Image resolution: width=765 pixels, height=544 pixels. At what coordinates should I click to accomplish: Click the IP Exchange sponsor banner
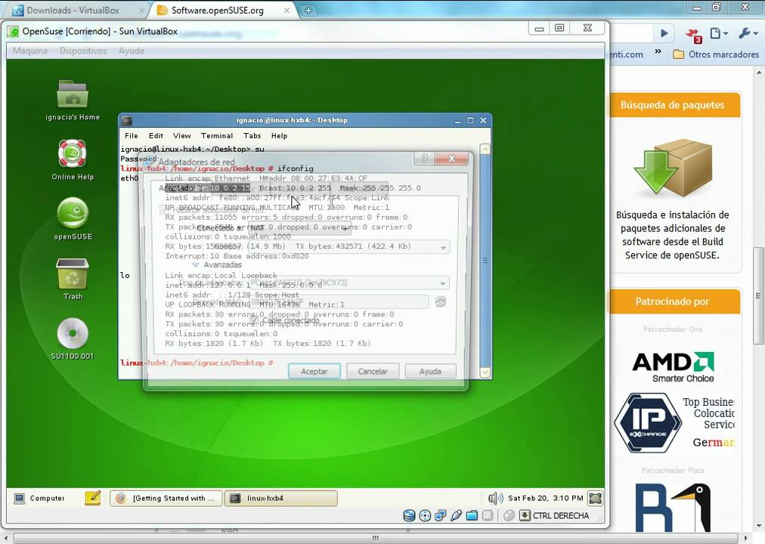tap(674, 422)
